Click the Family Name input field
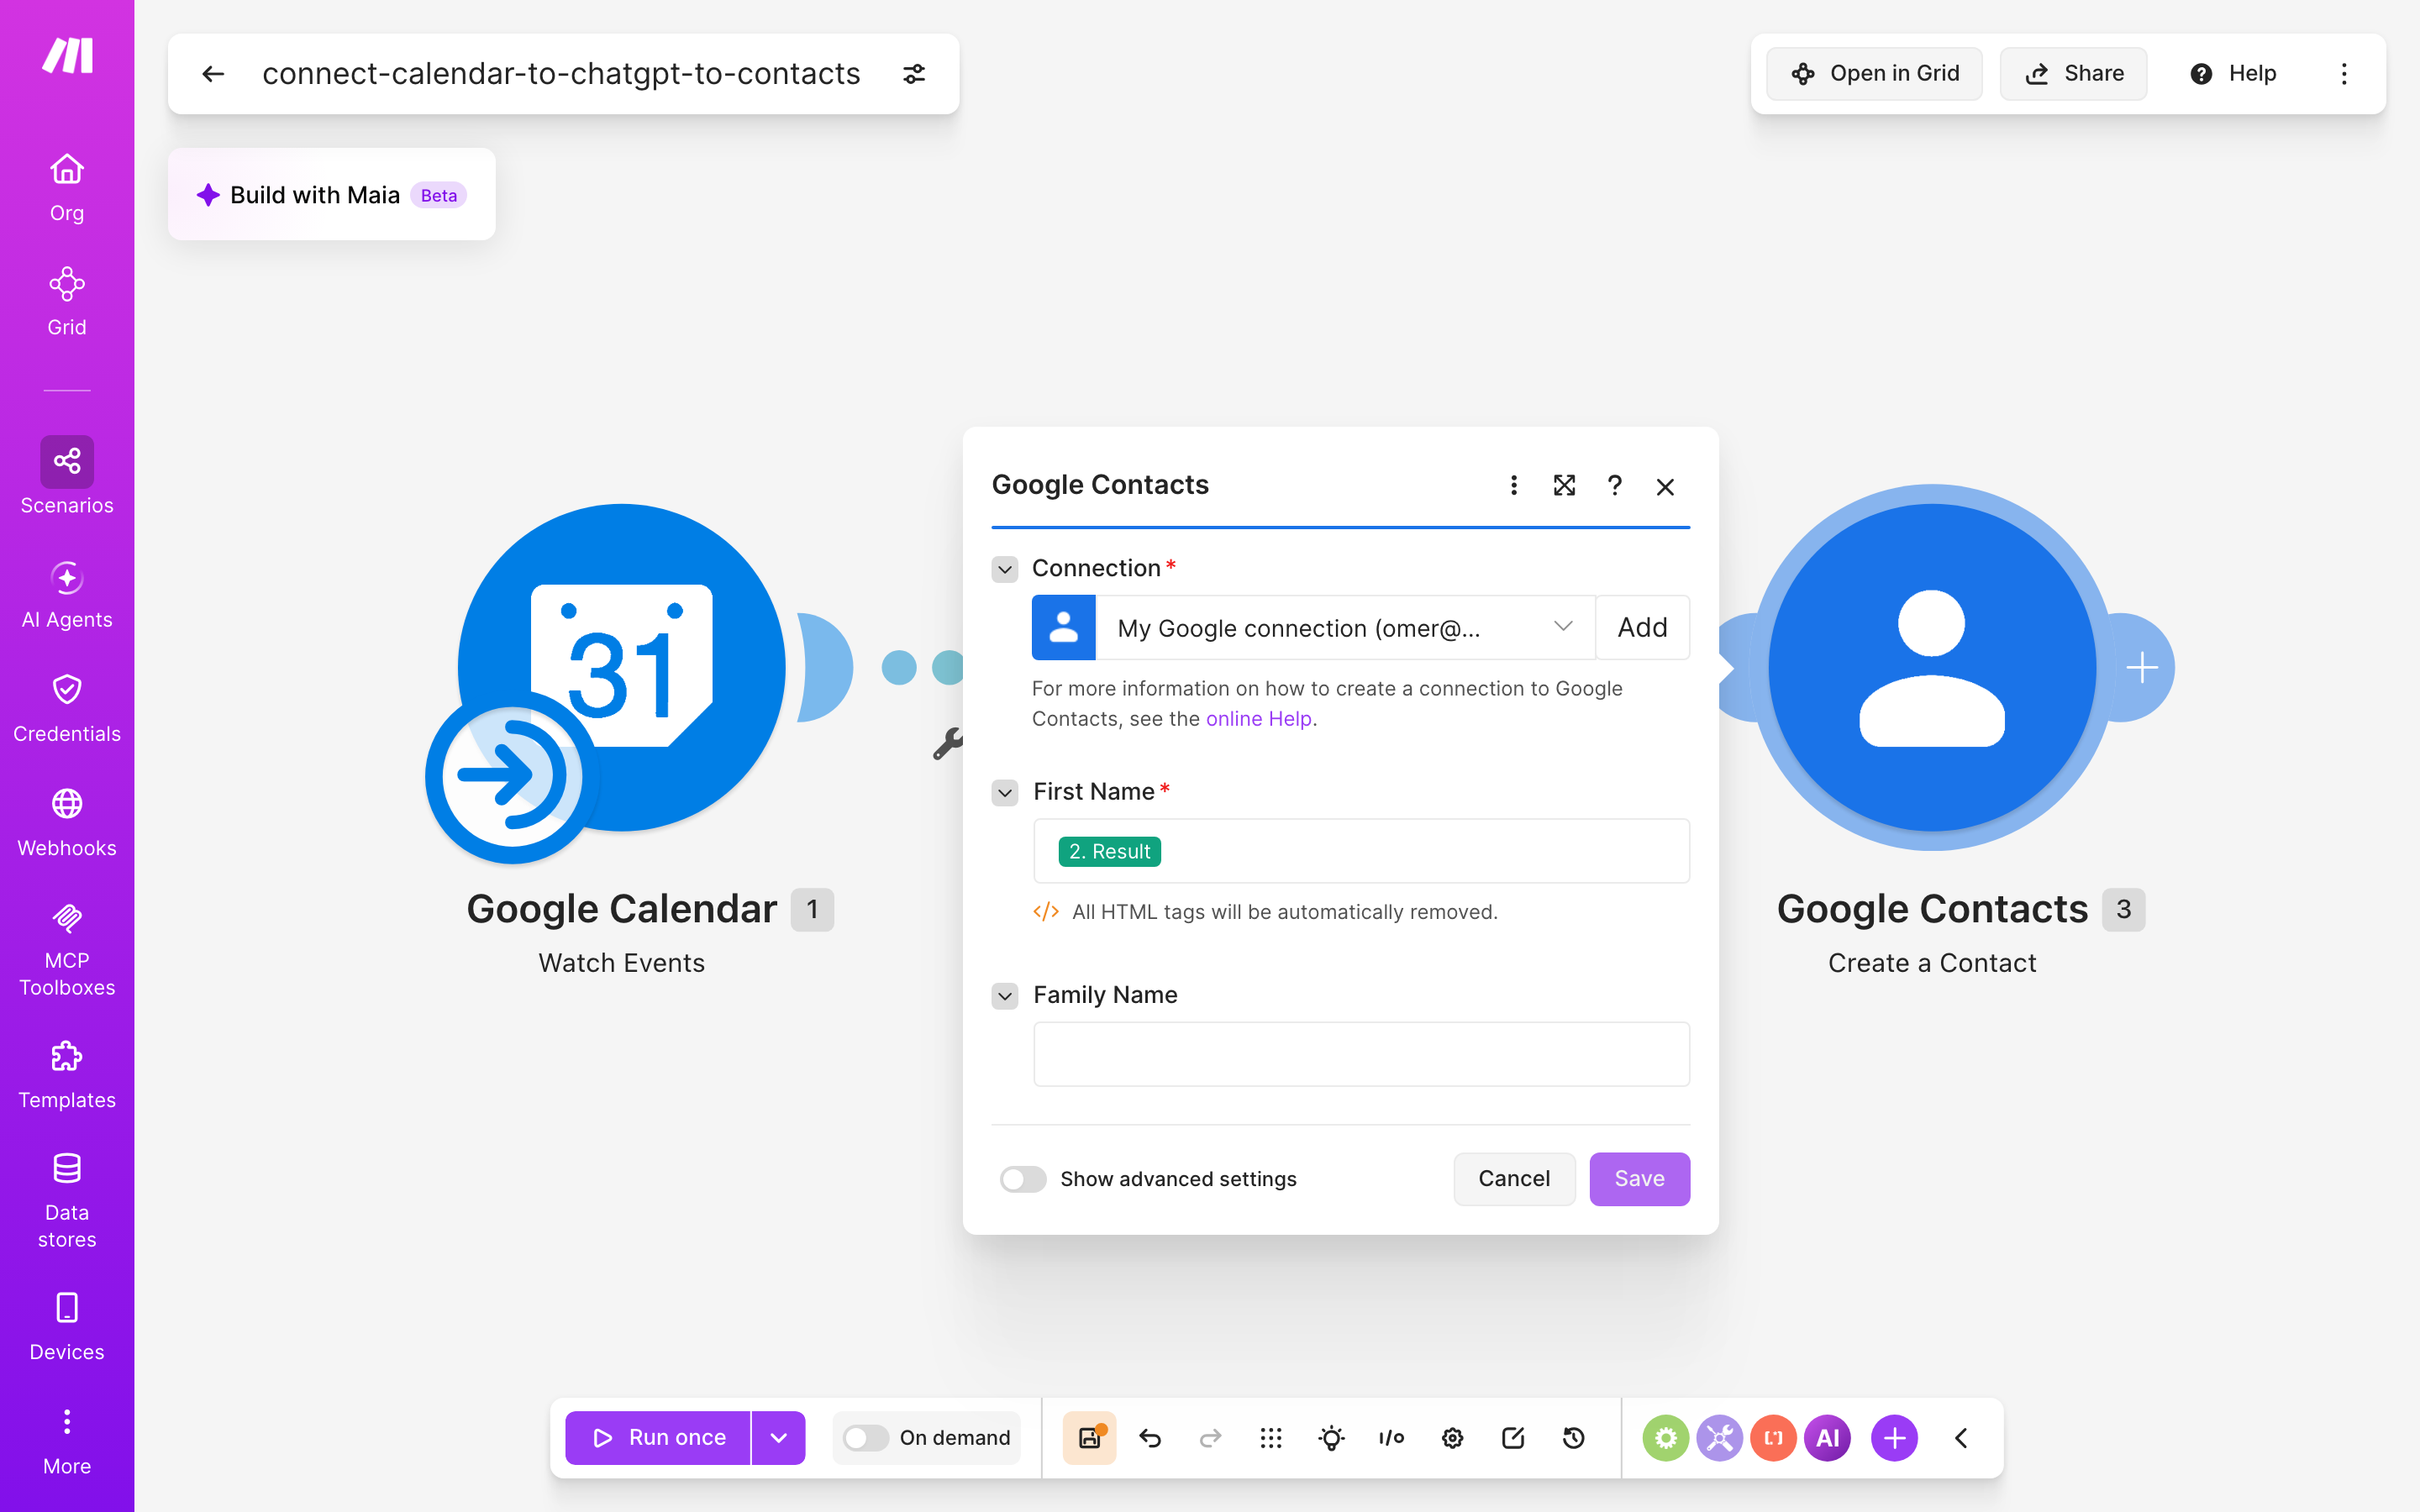The width and height of the screenshot is (2420, 1512). coord(1361,1054)
